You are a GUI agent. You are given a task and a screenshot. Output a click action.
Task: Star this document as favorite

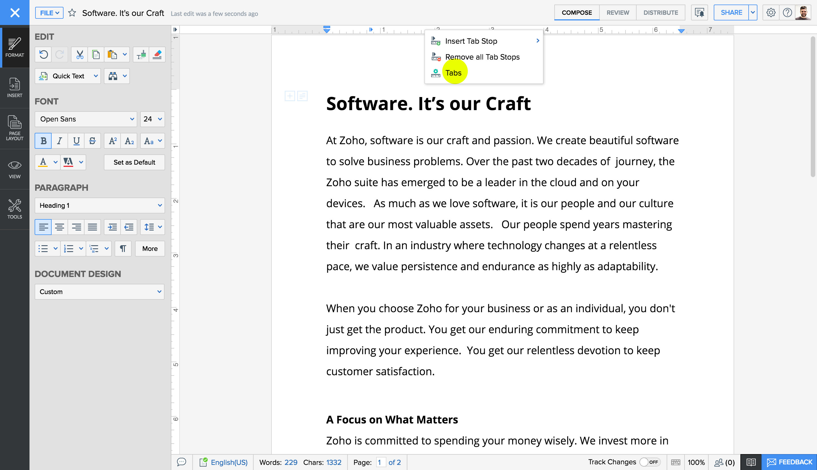coord(72,13)
